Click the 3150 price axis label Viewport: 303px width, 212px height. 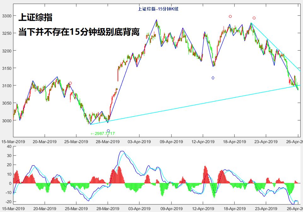[x=7, y=68]
